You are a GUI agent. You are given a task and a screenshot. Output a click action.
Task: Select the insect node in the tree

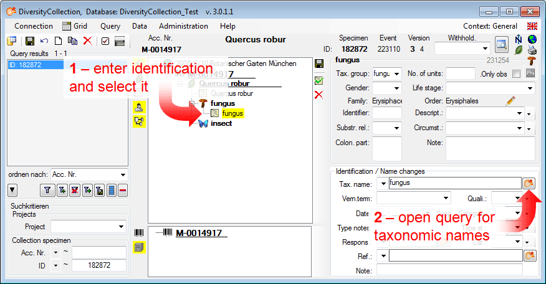click(221, 123)
